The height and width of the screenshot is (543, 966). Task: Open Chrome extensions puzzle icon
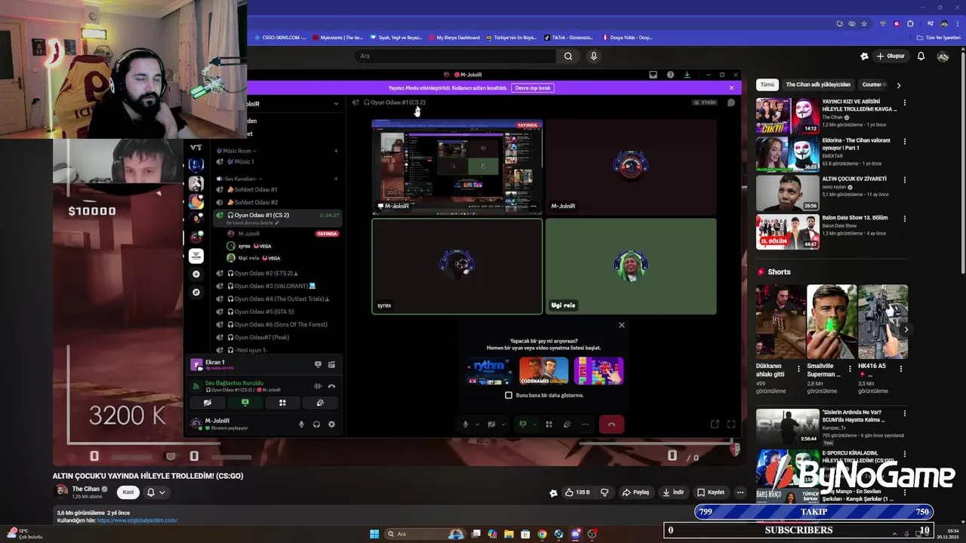tap(911, 23)
